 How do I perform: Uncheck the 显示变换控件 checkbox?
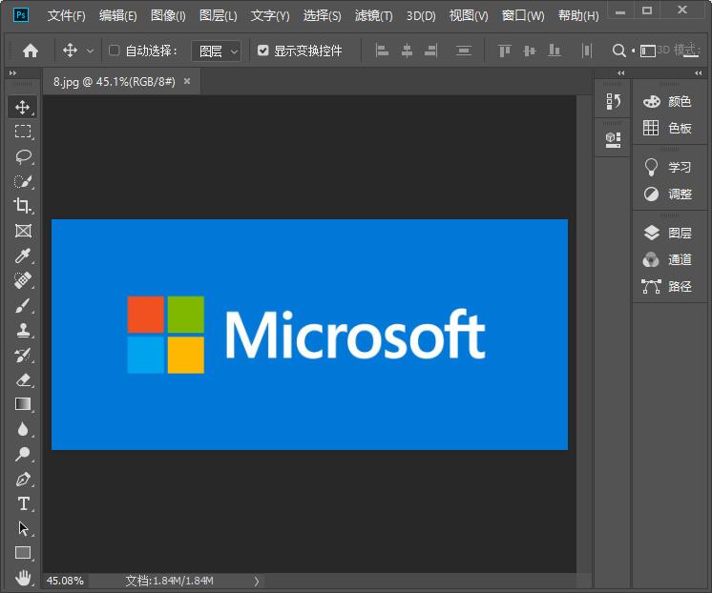263,51
